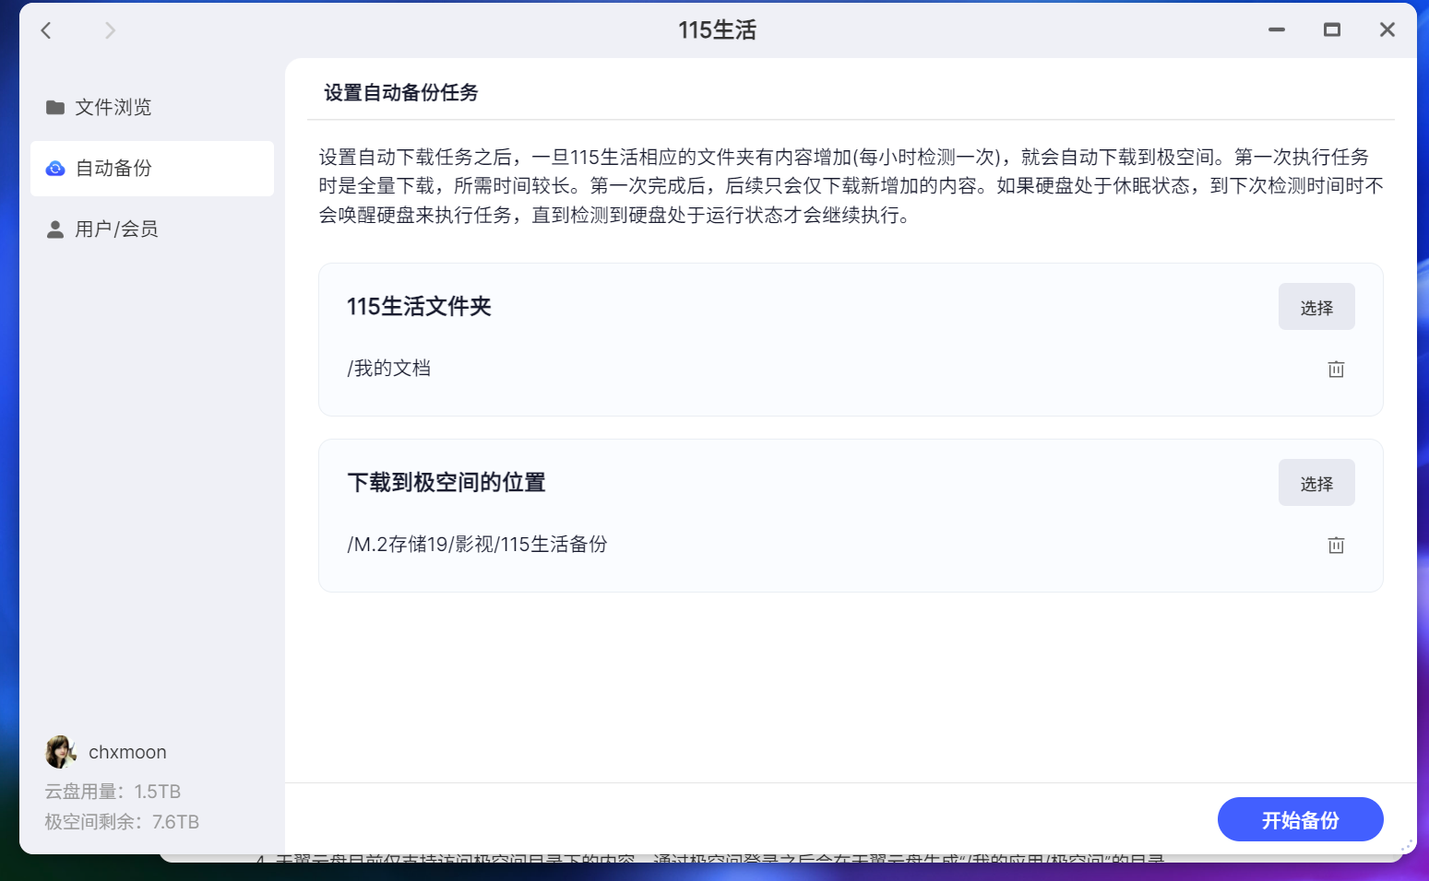Click the chxmoon username
Viewport: 1429px width, 881px height.
coord(127,752)
